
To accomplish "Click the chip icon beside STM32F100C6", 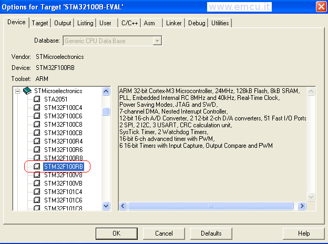I will tap(37, 116).
